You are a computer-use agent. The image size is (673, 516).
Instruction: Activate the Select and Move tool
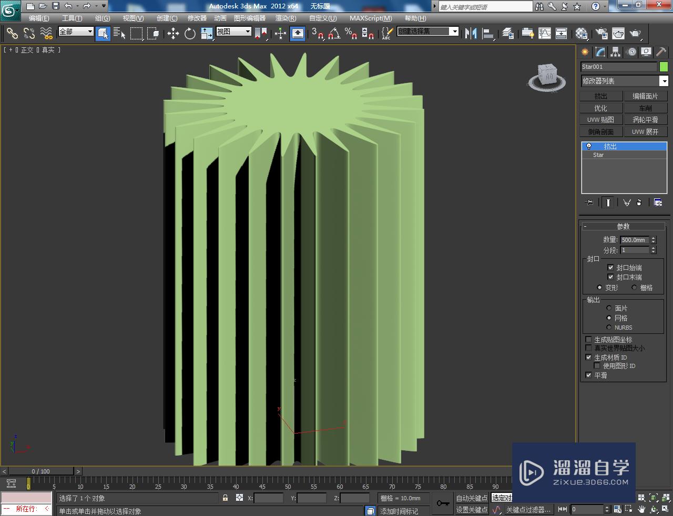click(173, 34)
